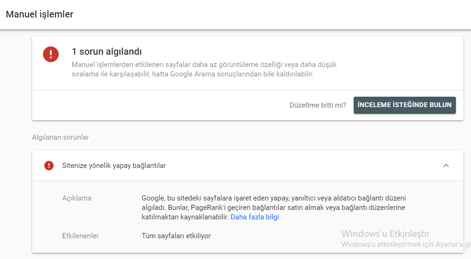This screenshot has width=471, height=259.
Task: Click the empty summary card area beside Düzeltme bitti mi
Action: pos(159,105)
